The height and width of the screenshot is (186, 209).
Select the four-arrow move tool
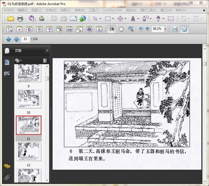(120, 18)
